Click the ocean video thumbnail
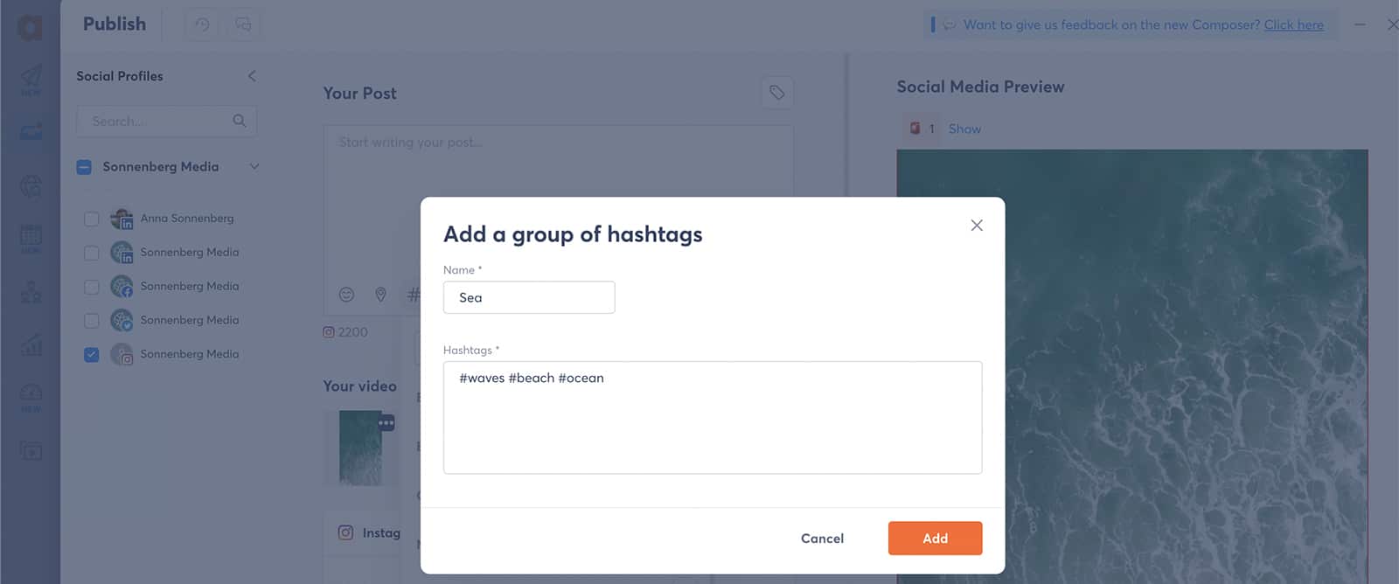The width and height of the screenshot is (1399, 584). [360, 448]
